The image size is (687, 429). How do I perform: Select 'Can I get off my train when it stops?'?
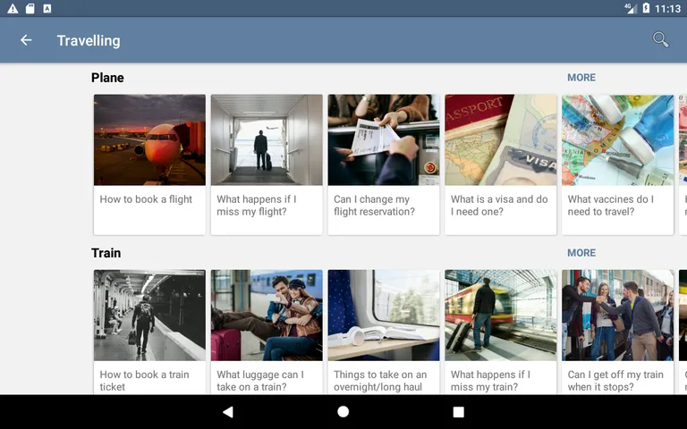(x=615, y=381)
